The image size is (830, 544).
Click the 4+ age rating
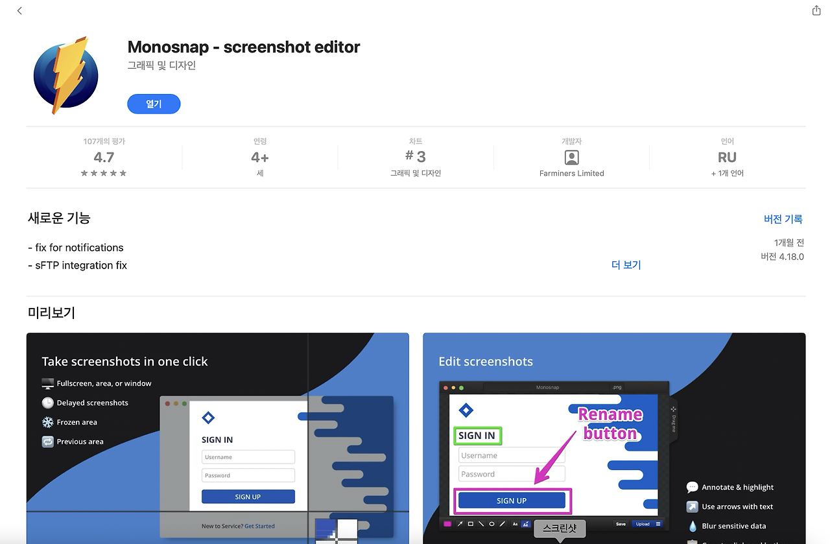pyautogui.click(x=260, y=158)
